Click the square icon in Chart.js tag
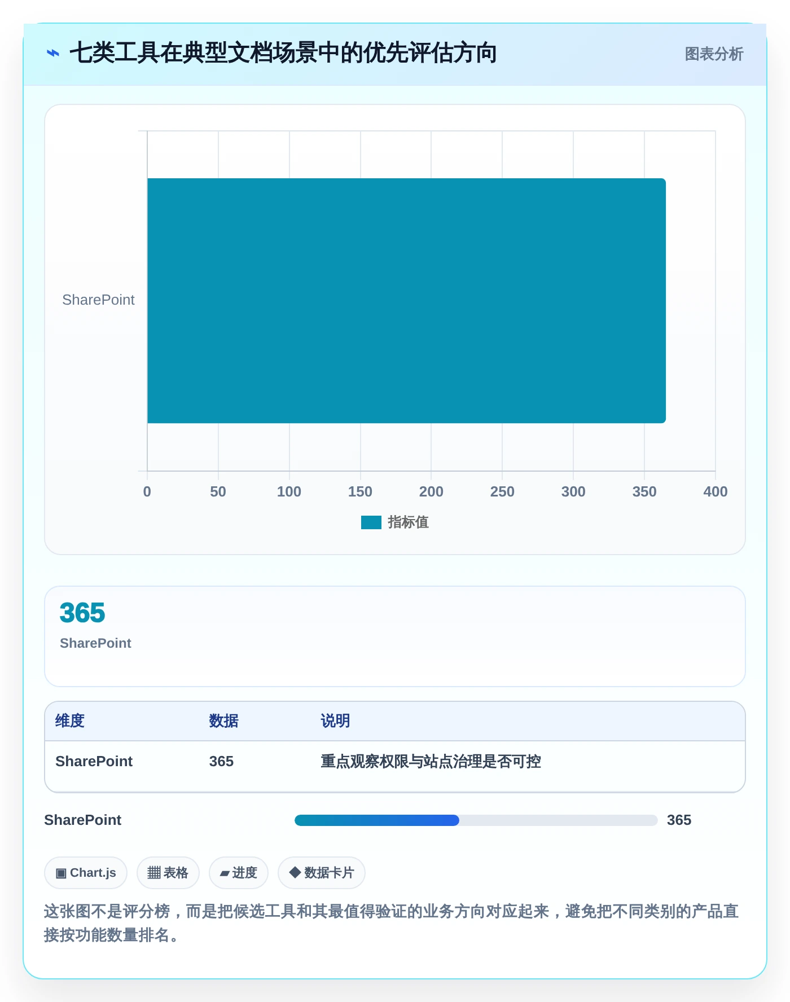This screenshot has height=1002, width=790. (61, 873)
